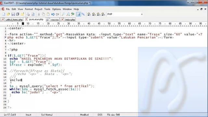This screenshot has width=208, height=117.
Task: Click the ruler column marker near 5
Action: (x=23, y=23)
